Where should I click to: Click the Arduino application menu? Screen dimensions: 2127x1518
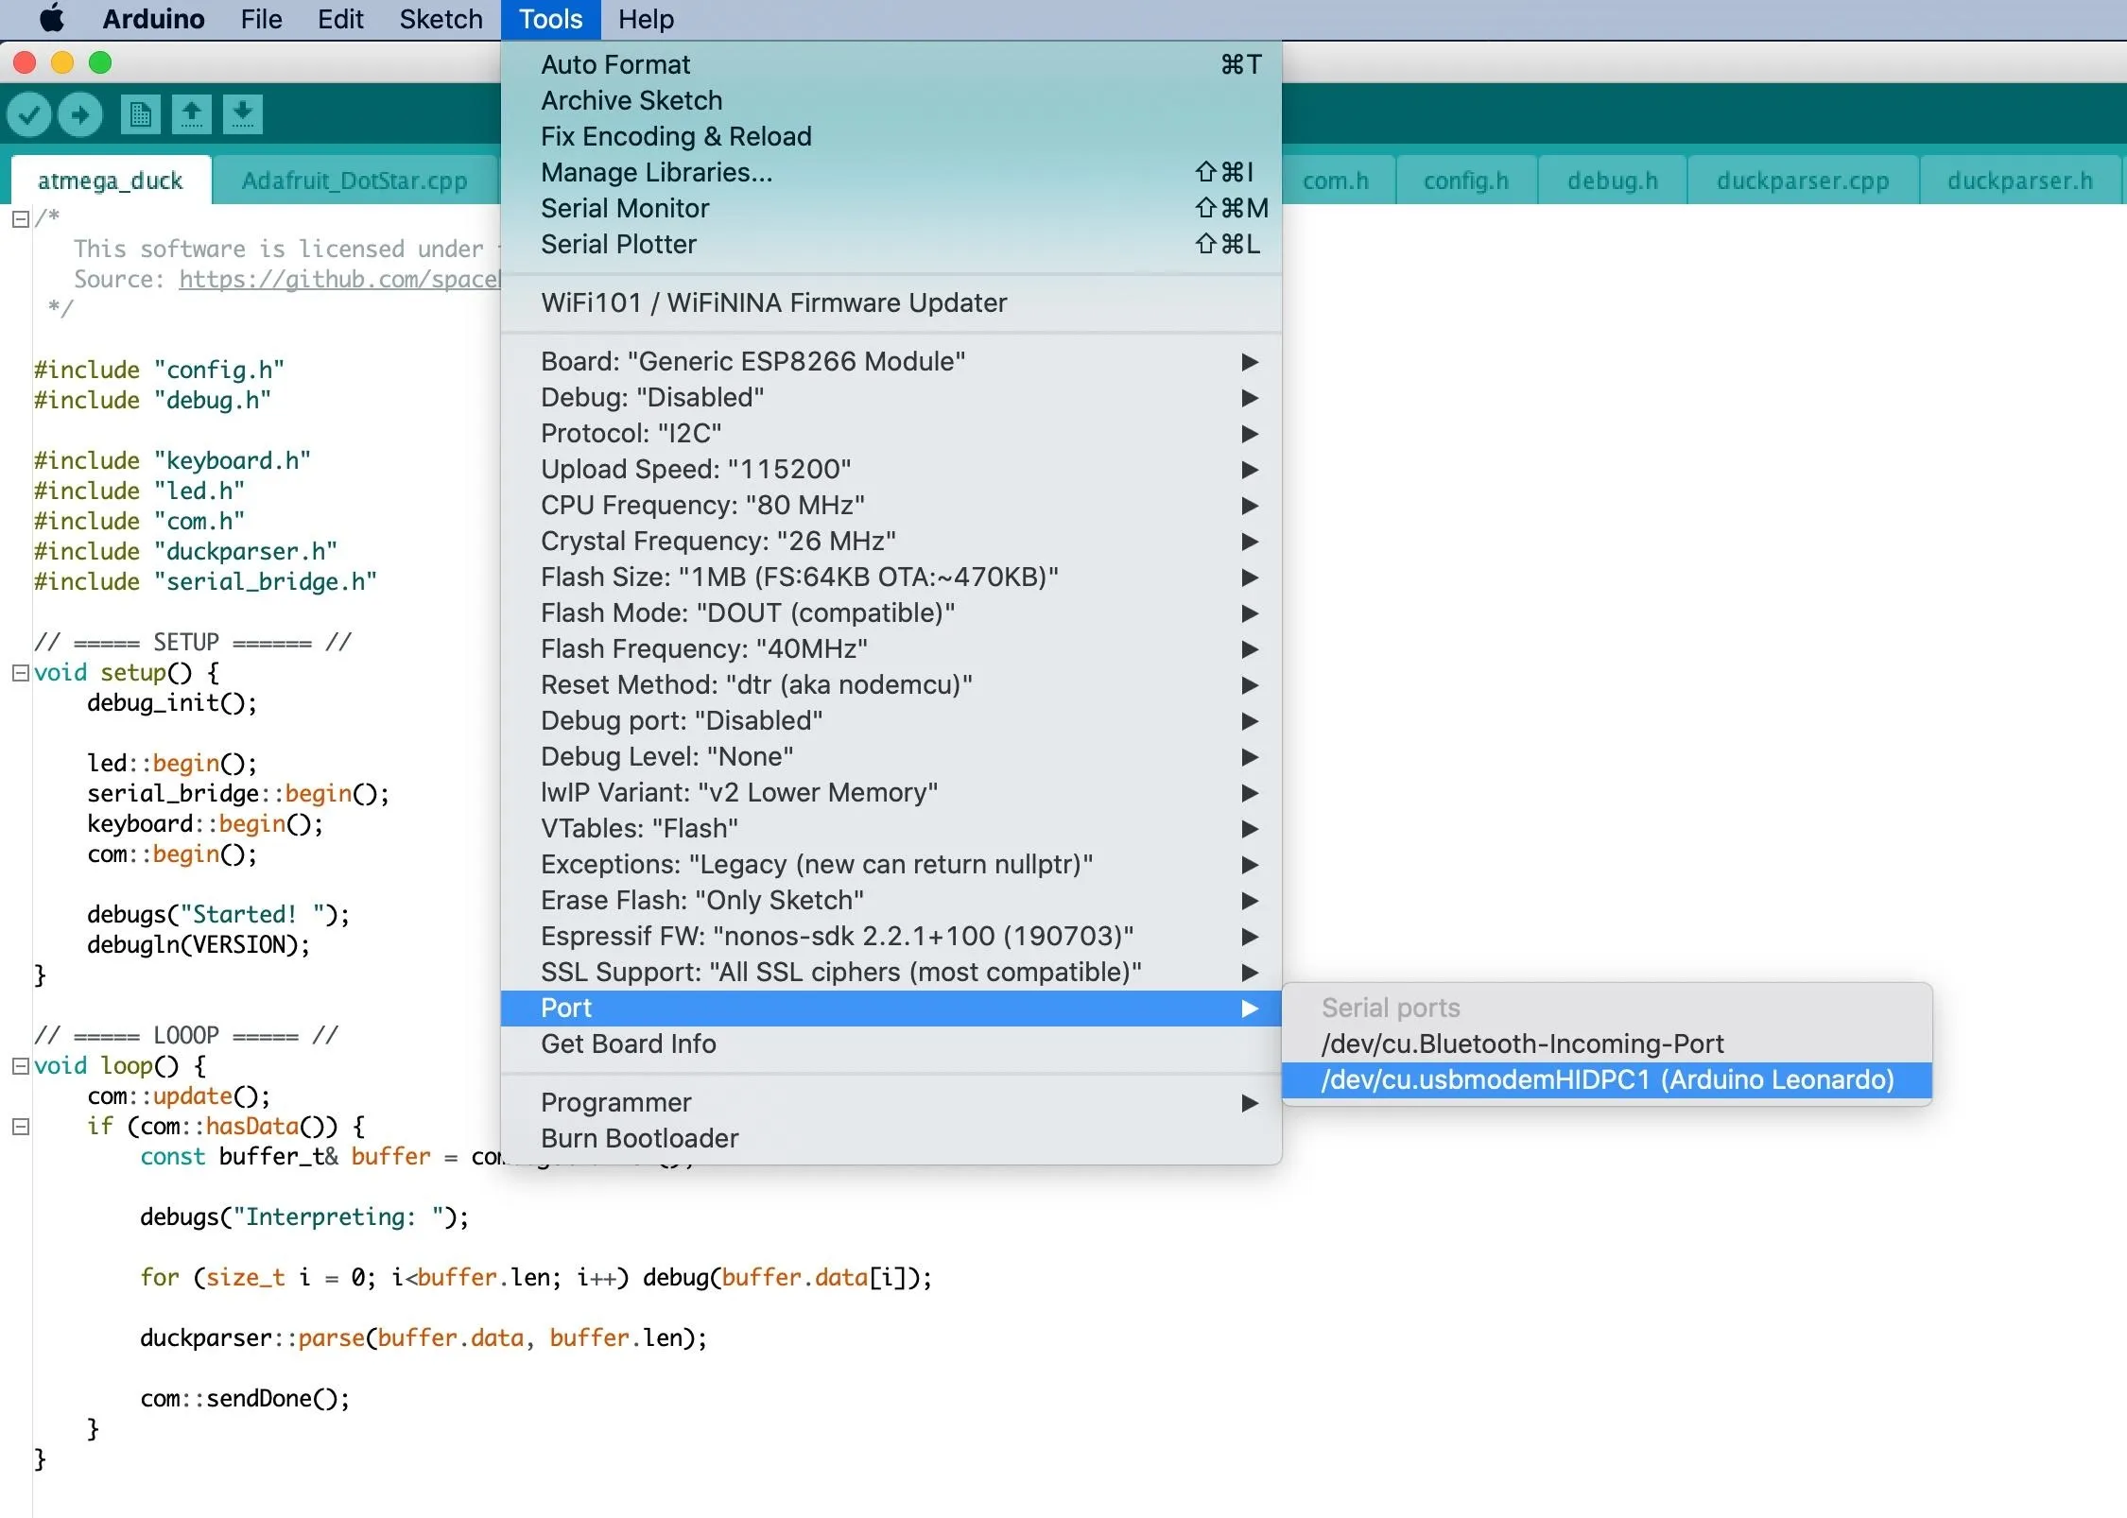(153, 19)
